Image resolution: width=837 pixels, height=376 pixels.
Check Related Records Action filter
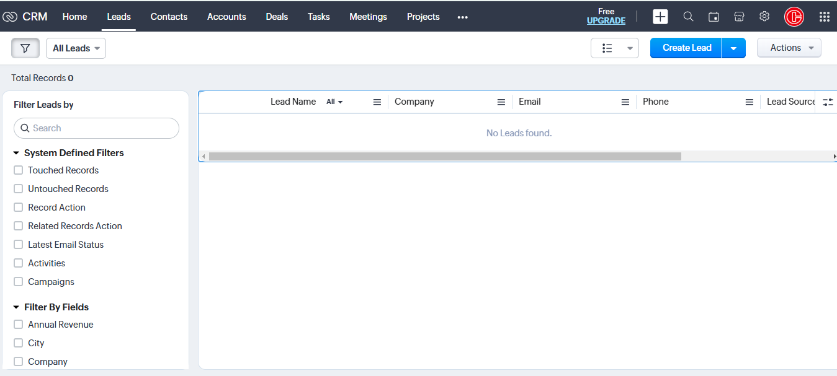click(x=19, y=226)
